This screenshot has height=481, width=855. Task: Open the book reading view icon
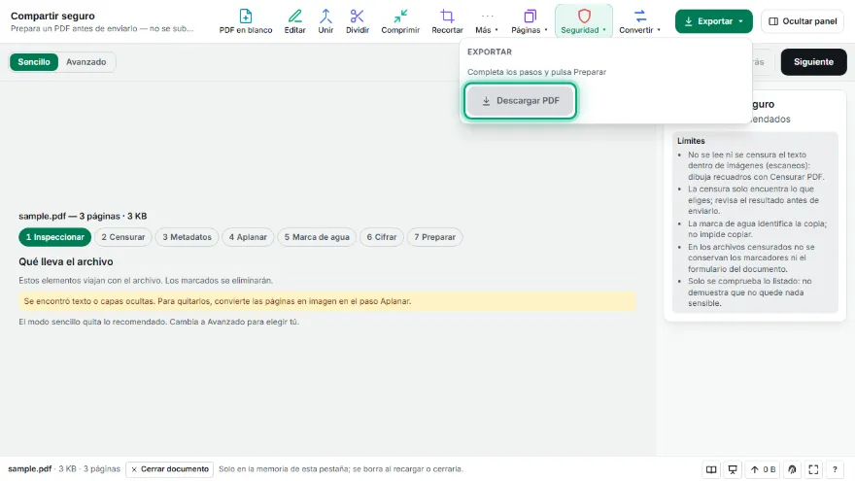(x=711, y=469)
